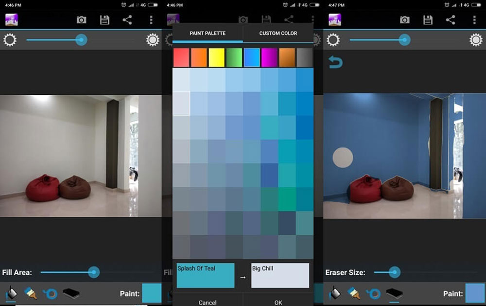Screen dimensions: 486x306
Task: Pick the brown hue swatch
Action: (x=287, y=57)
